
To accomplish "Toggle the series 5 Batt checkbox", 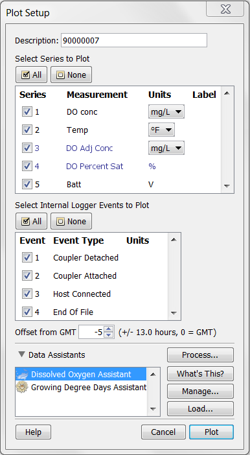I will click(x=27, y=184).
